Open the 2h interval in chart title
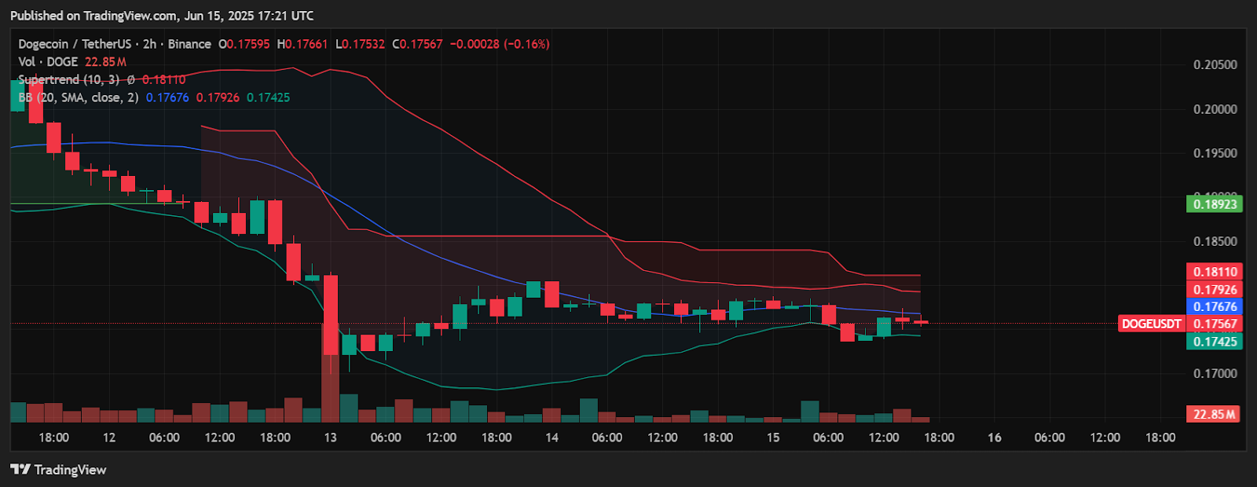 pyautogui.click(x=149, y=44)
